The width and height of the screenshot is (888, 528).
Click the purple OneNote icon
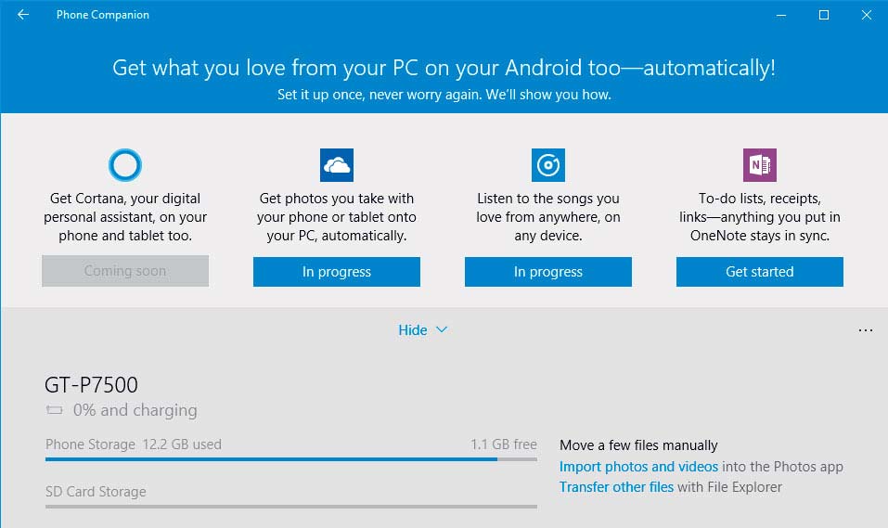759,165
